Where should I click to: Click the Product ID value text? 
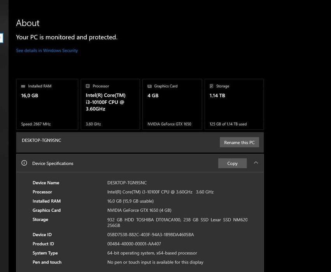click(x=134, y=244)
